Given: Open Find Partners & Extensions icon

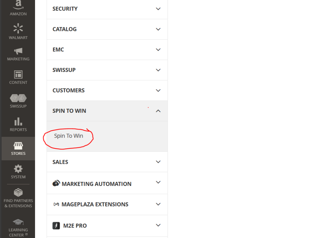Looking at the screenshot, I should coord(18,192).
